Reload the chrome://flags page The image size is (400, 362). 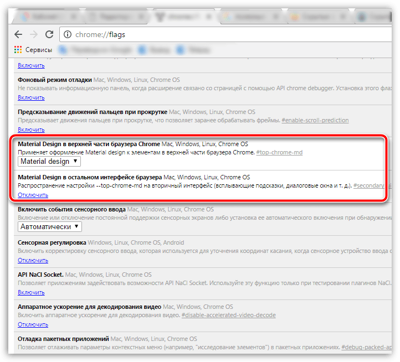[x=49, y=34]
